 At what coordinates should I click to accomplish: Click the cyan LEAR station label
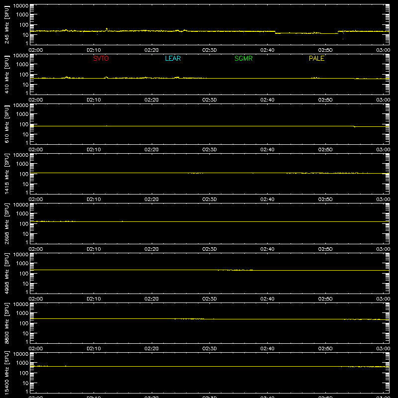173,58
